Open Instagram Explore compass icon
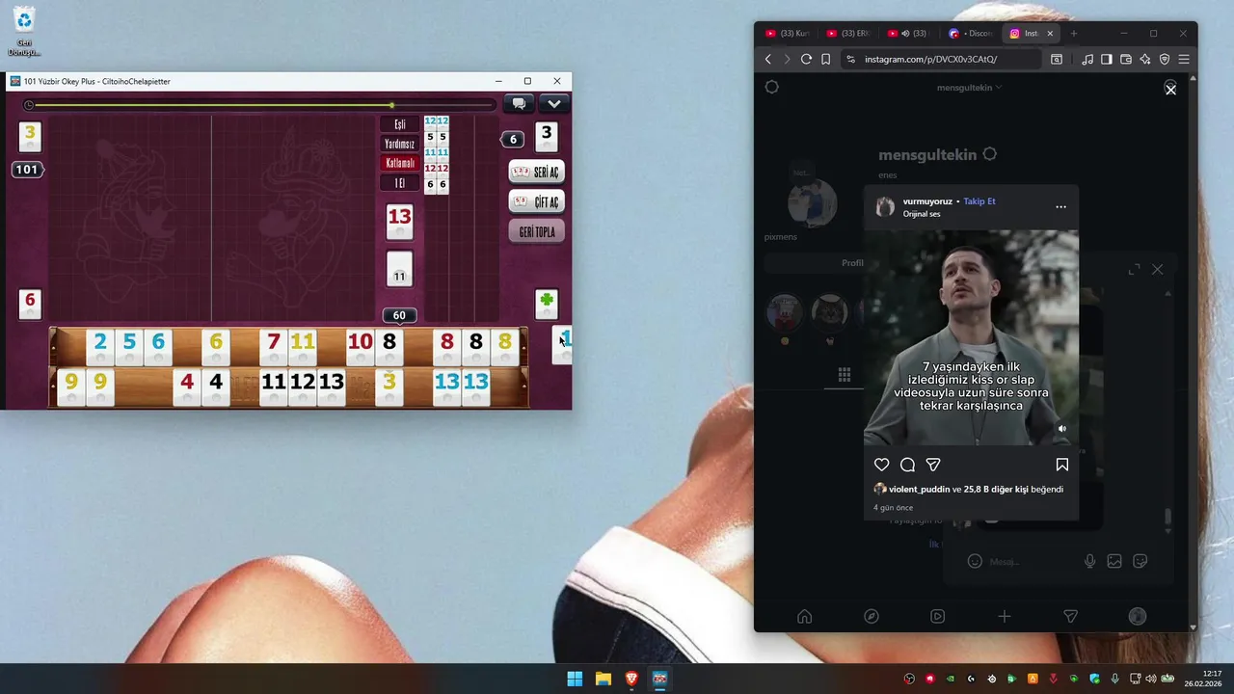 (871, 617)
